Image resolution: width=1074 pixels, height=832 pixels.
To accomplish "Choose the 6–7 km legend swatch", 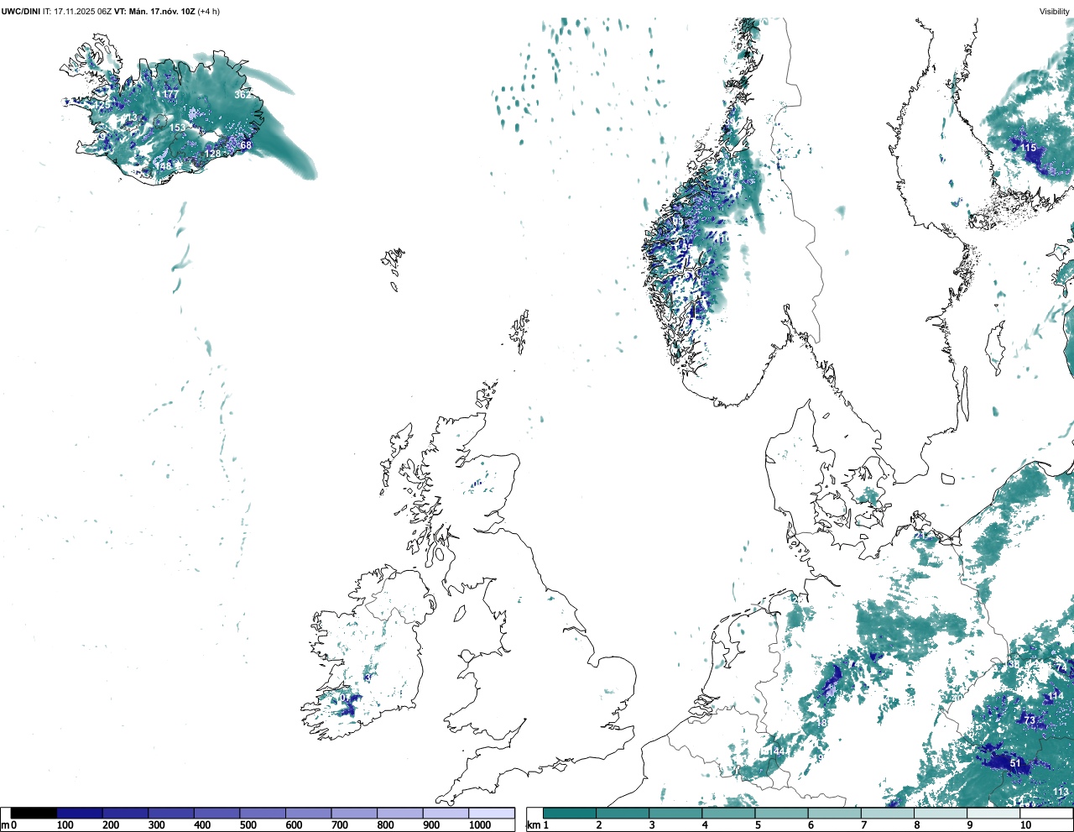I will pos(834,814).
